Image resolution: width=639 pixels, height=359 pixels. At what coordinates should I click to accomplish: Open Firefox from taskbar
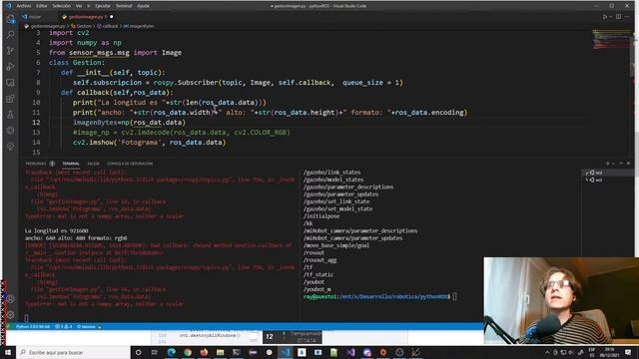pyautogui.click(x=204, y=352)
